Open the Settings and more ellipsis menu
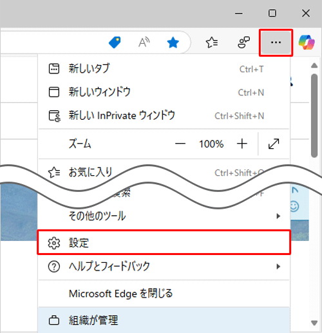Screen dimensions: 322x333 (276, 43)
